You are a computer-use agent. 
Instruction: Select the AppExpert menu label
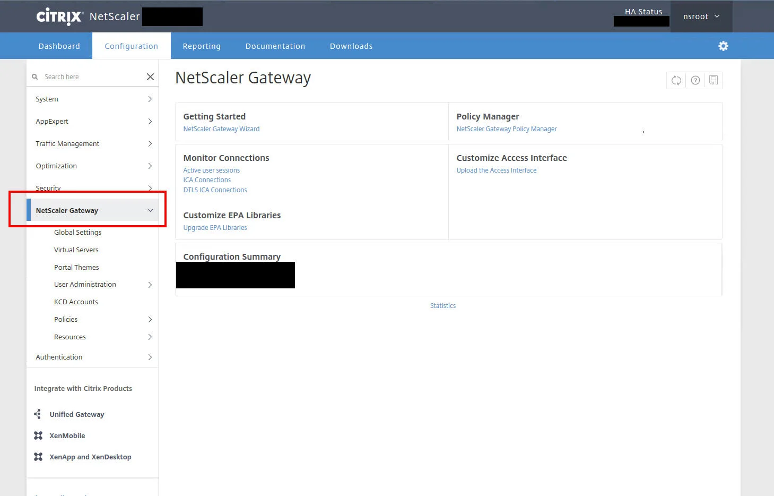click(52, 122)
